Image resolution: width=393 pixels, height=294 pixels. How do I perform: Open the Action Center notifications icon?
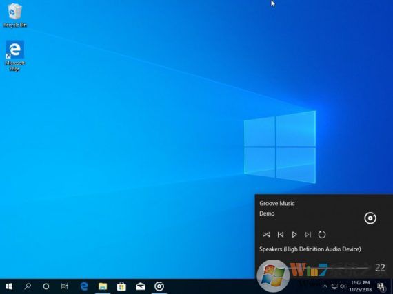[381, 286]
